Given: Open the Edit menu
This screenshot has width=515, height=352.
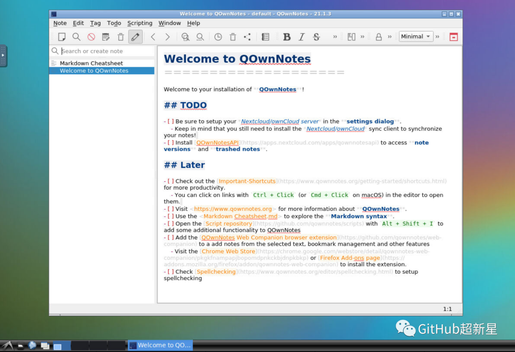Looking at the screenshot, I should pos(78,23).
